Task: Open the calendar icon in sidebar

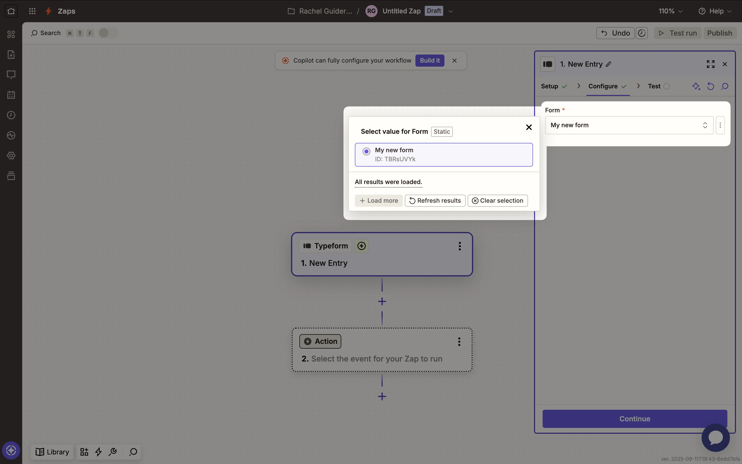Action: pyautogui.click(x=11, y=95)
